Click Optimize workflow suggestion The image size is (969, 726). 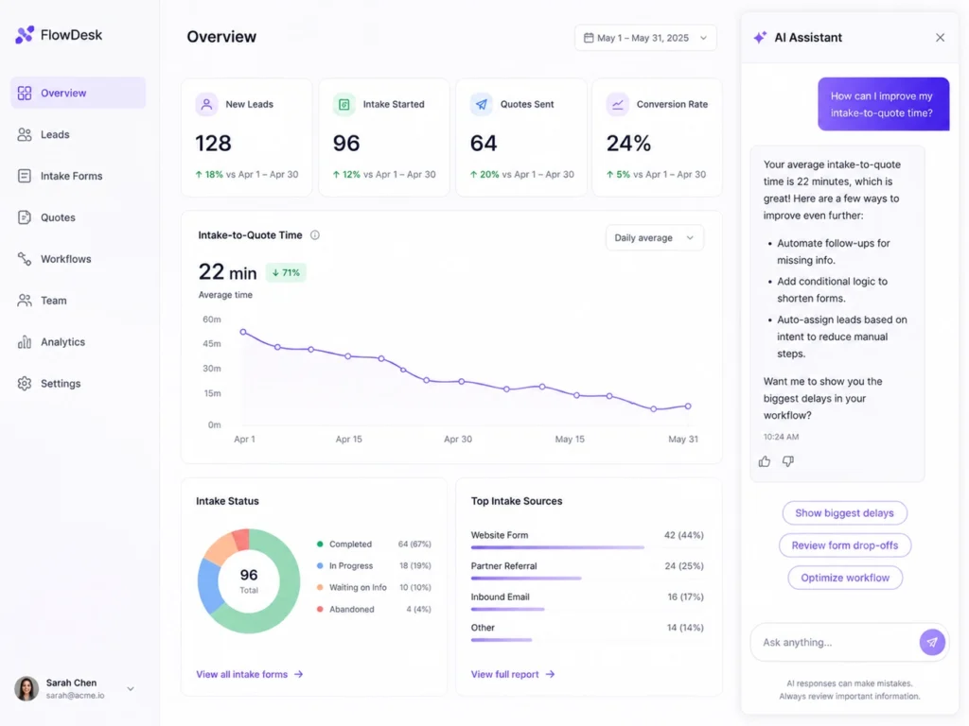click(x=845, y=578)
